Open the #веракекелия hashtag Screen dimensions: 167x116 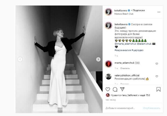pyautogui.click(x=123, y=50)
